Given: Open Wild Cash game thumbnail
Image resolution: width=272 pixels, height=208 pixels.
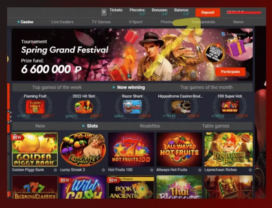Looking at the screenshot, I should pos(83,187).
